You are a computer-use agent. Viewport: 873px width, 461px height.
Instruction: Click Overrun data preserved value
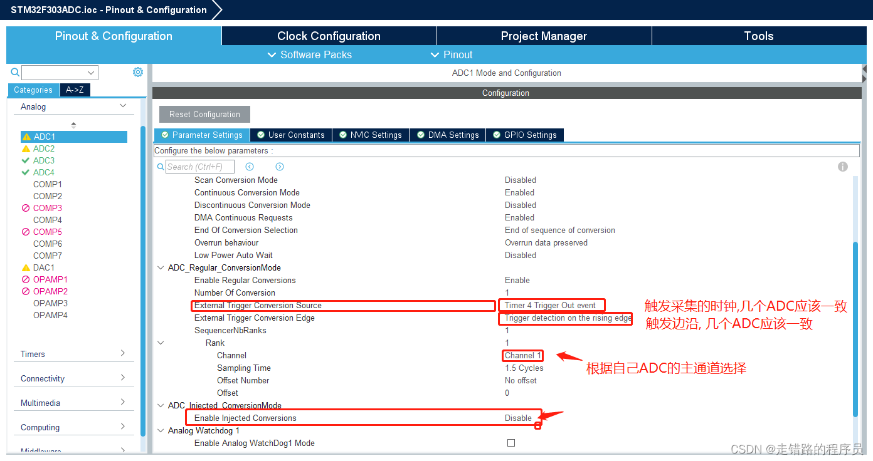click(546, 242)
